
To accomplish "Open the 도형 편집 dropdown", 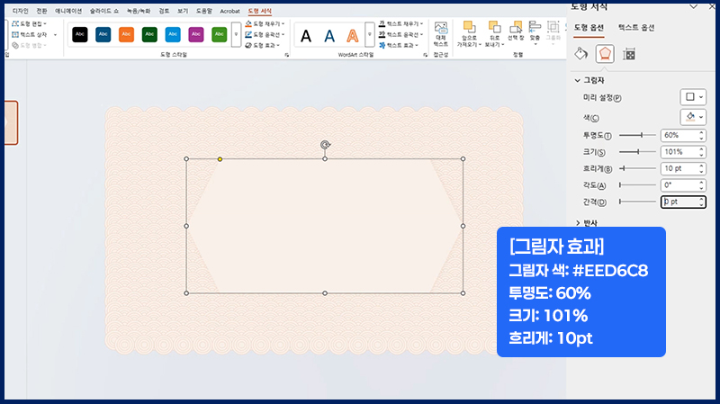I will click(x=30, y=23).
